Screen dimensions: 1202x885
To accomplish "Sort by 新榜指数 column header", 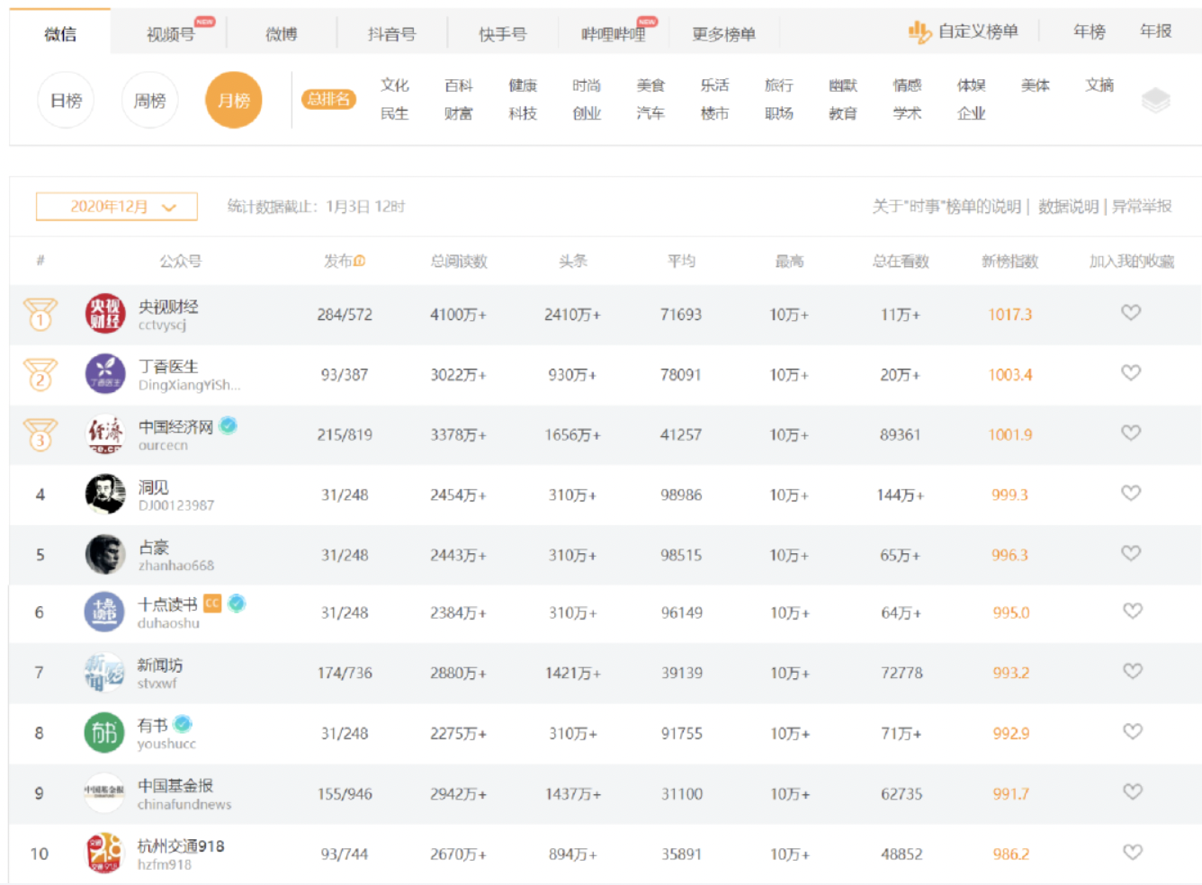I will (1010, 261).
